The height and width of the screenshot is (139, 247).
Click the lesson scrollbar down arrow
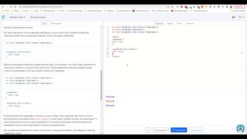tap(101, 133)
